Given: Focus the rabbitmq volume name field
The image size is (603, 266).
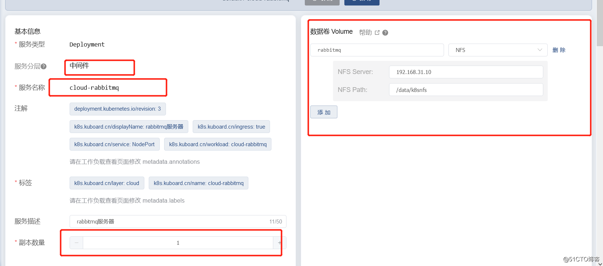Looking at the screenshot, I should [377, 50].
